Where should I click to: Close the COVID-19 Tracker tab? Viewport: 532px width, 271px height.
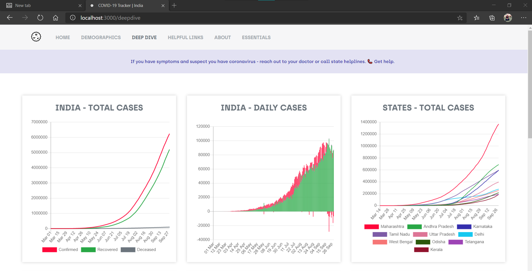163,6
